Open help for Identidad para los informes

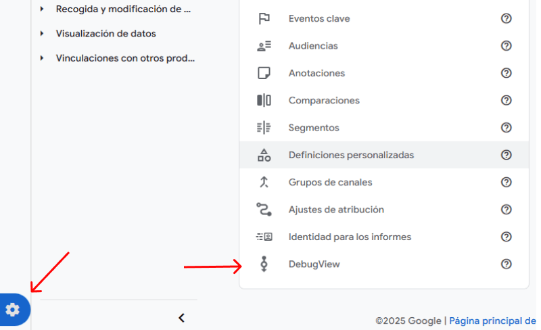point(506,237)
